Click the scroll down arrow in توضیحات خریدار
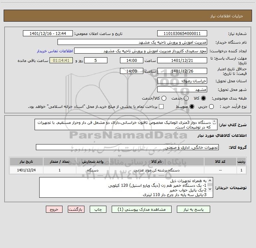 [210, 189]
